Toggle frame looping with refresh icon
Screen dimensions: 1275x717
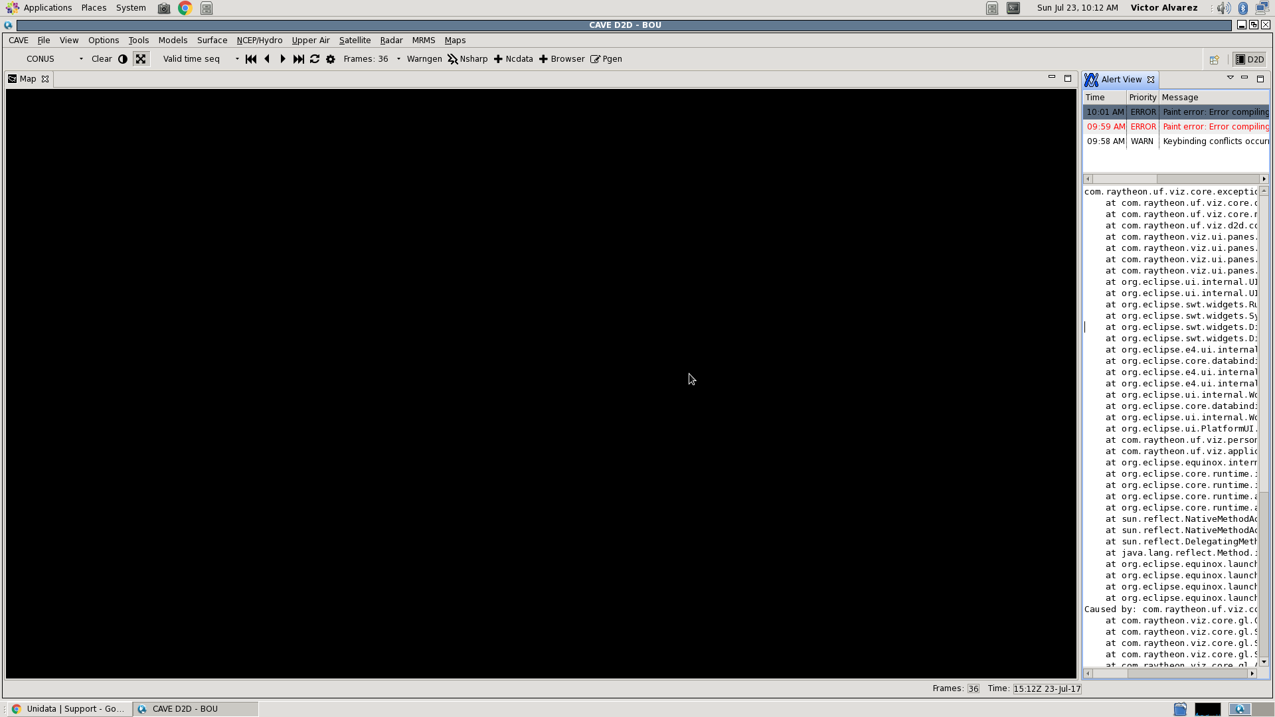pyautogui.click(x=315, y=59)
